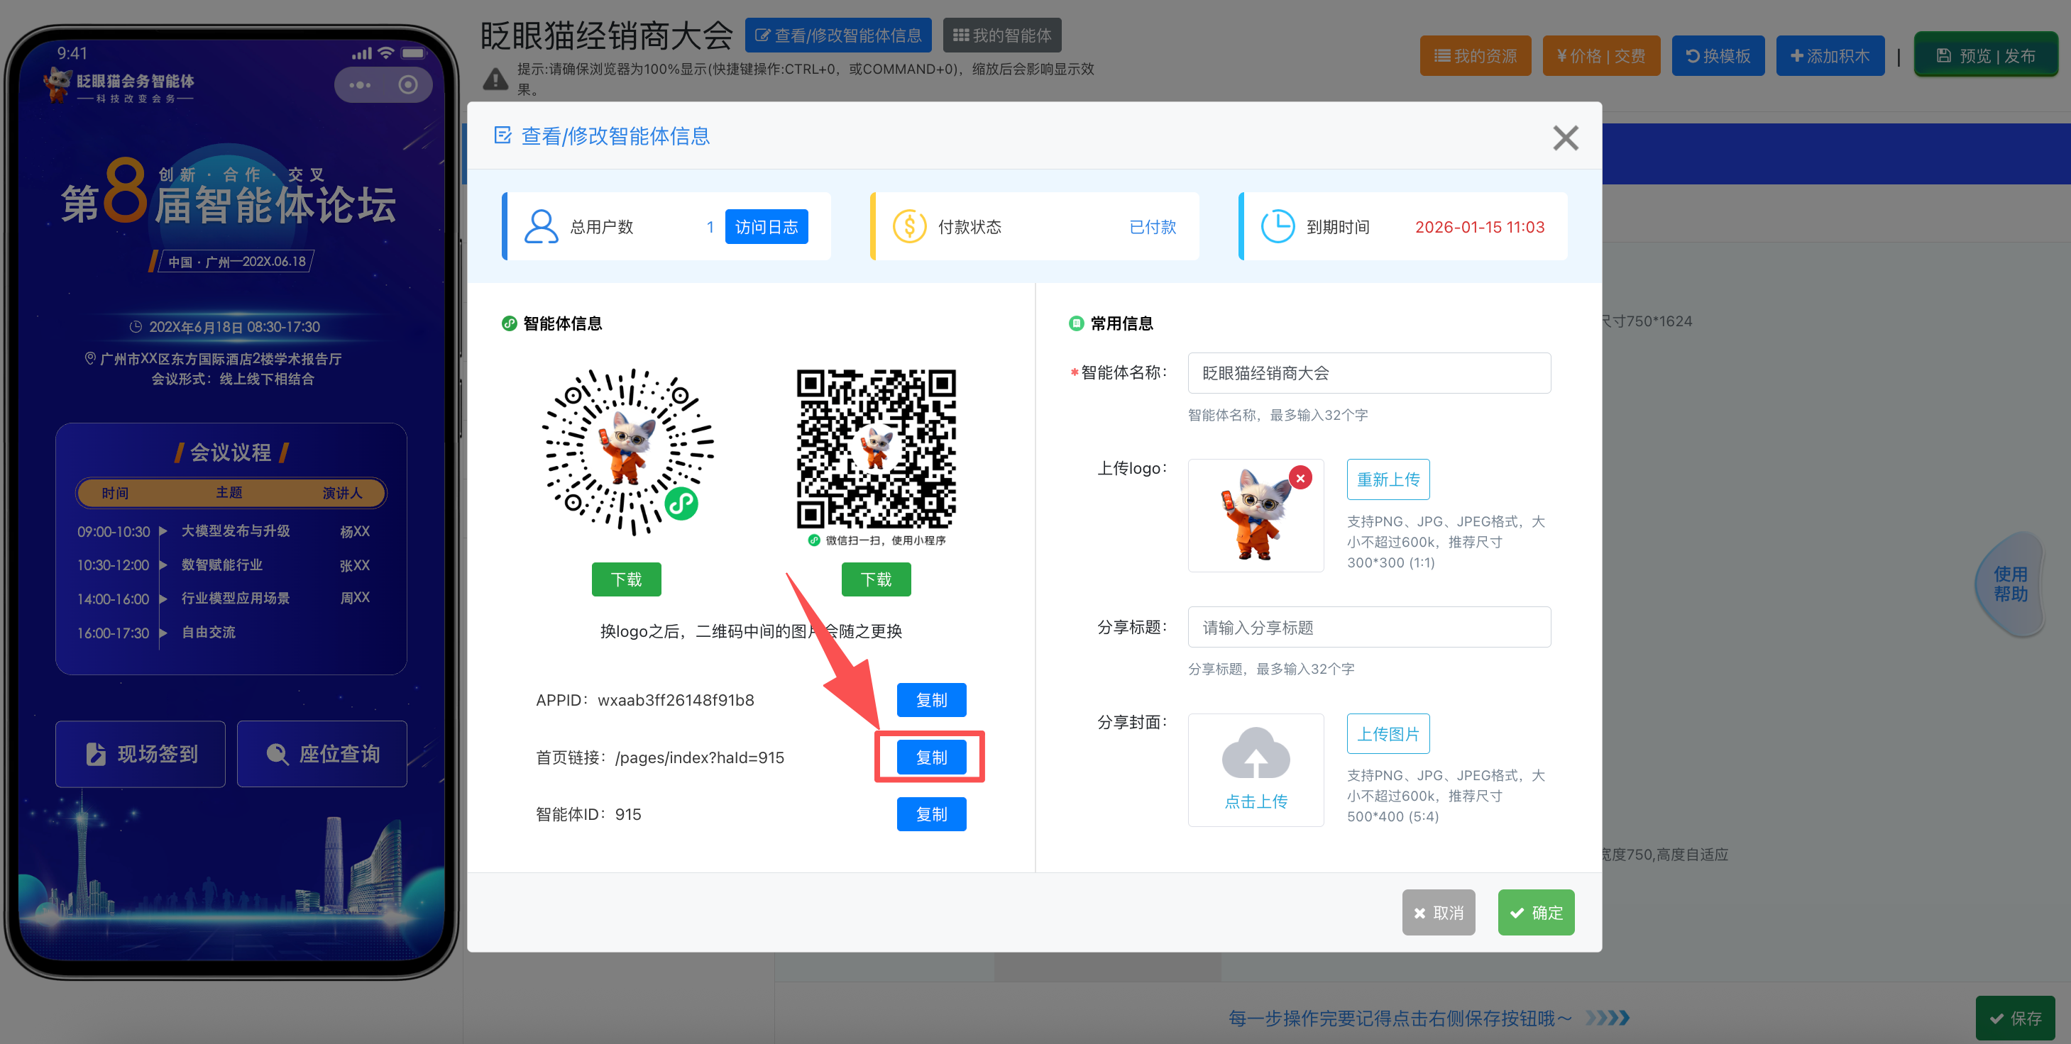The width and height of the screenshot is (2071, 1044).
Task: Copy the APPID value
Action: click(x=931, y=699)
